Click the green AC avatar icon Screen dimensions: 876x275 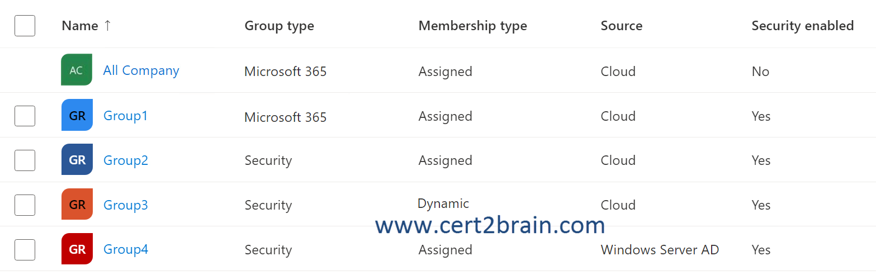77,70
